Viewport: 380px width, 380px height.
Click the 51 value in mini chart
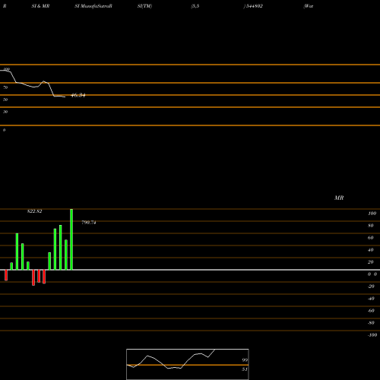245,369
